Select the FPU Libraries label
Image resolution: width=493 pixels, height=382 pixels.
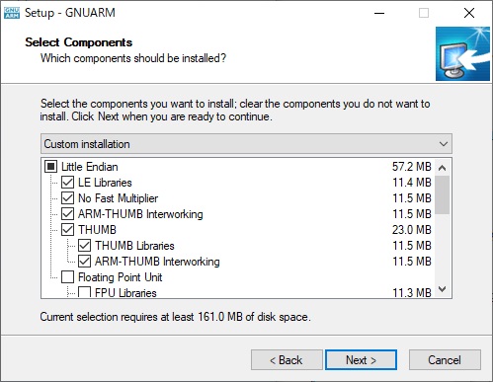pos(125,293)
